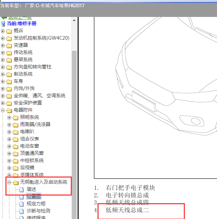The image size is (217, 219).
Task: Click the 内饰/外饰 folder icon
Action: click(x=9, y=89)
